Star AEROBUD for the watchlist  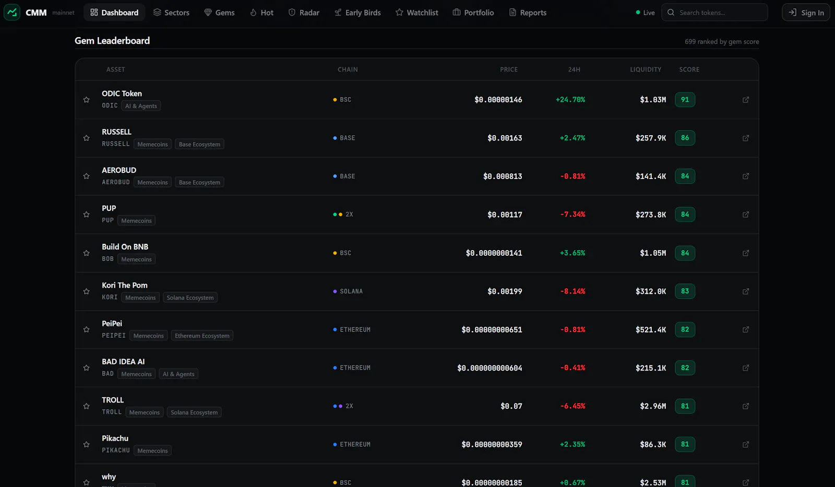(87, 176)
